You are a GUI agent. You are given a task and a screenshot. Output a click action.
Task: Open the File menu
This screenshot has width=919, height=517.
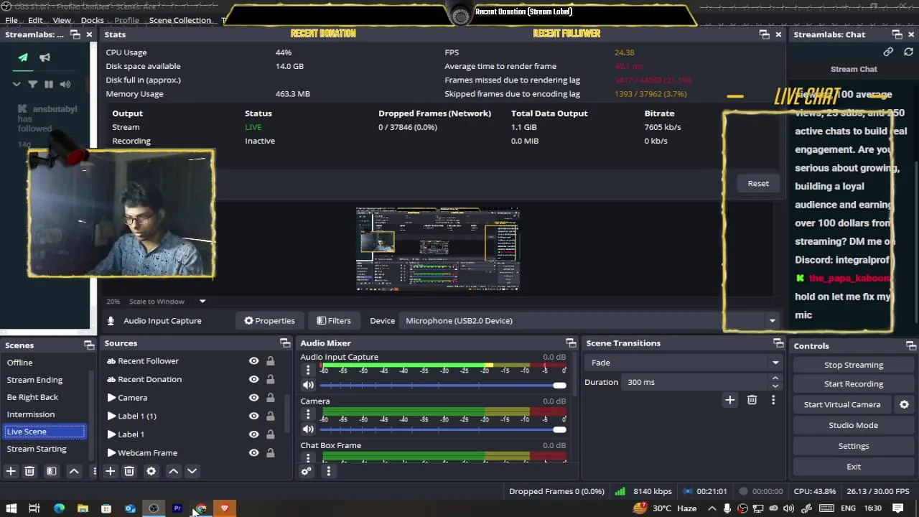[x=11, y=20]
